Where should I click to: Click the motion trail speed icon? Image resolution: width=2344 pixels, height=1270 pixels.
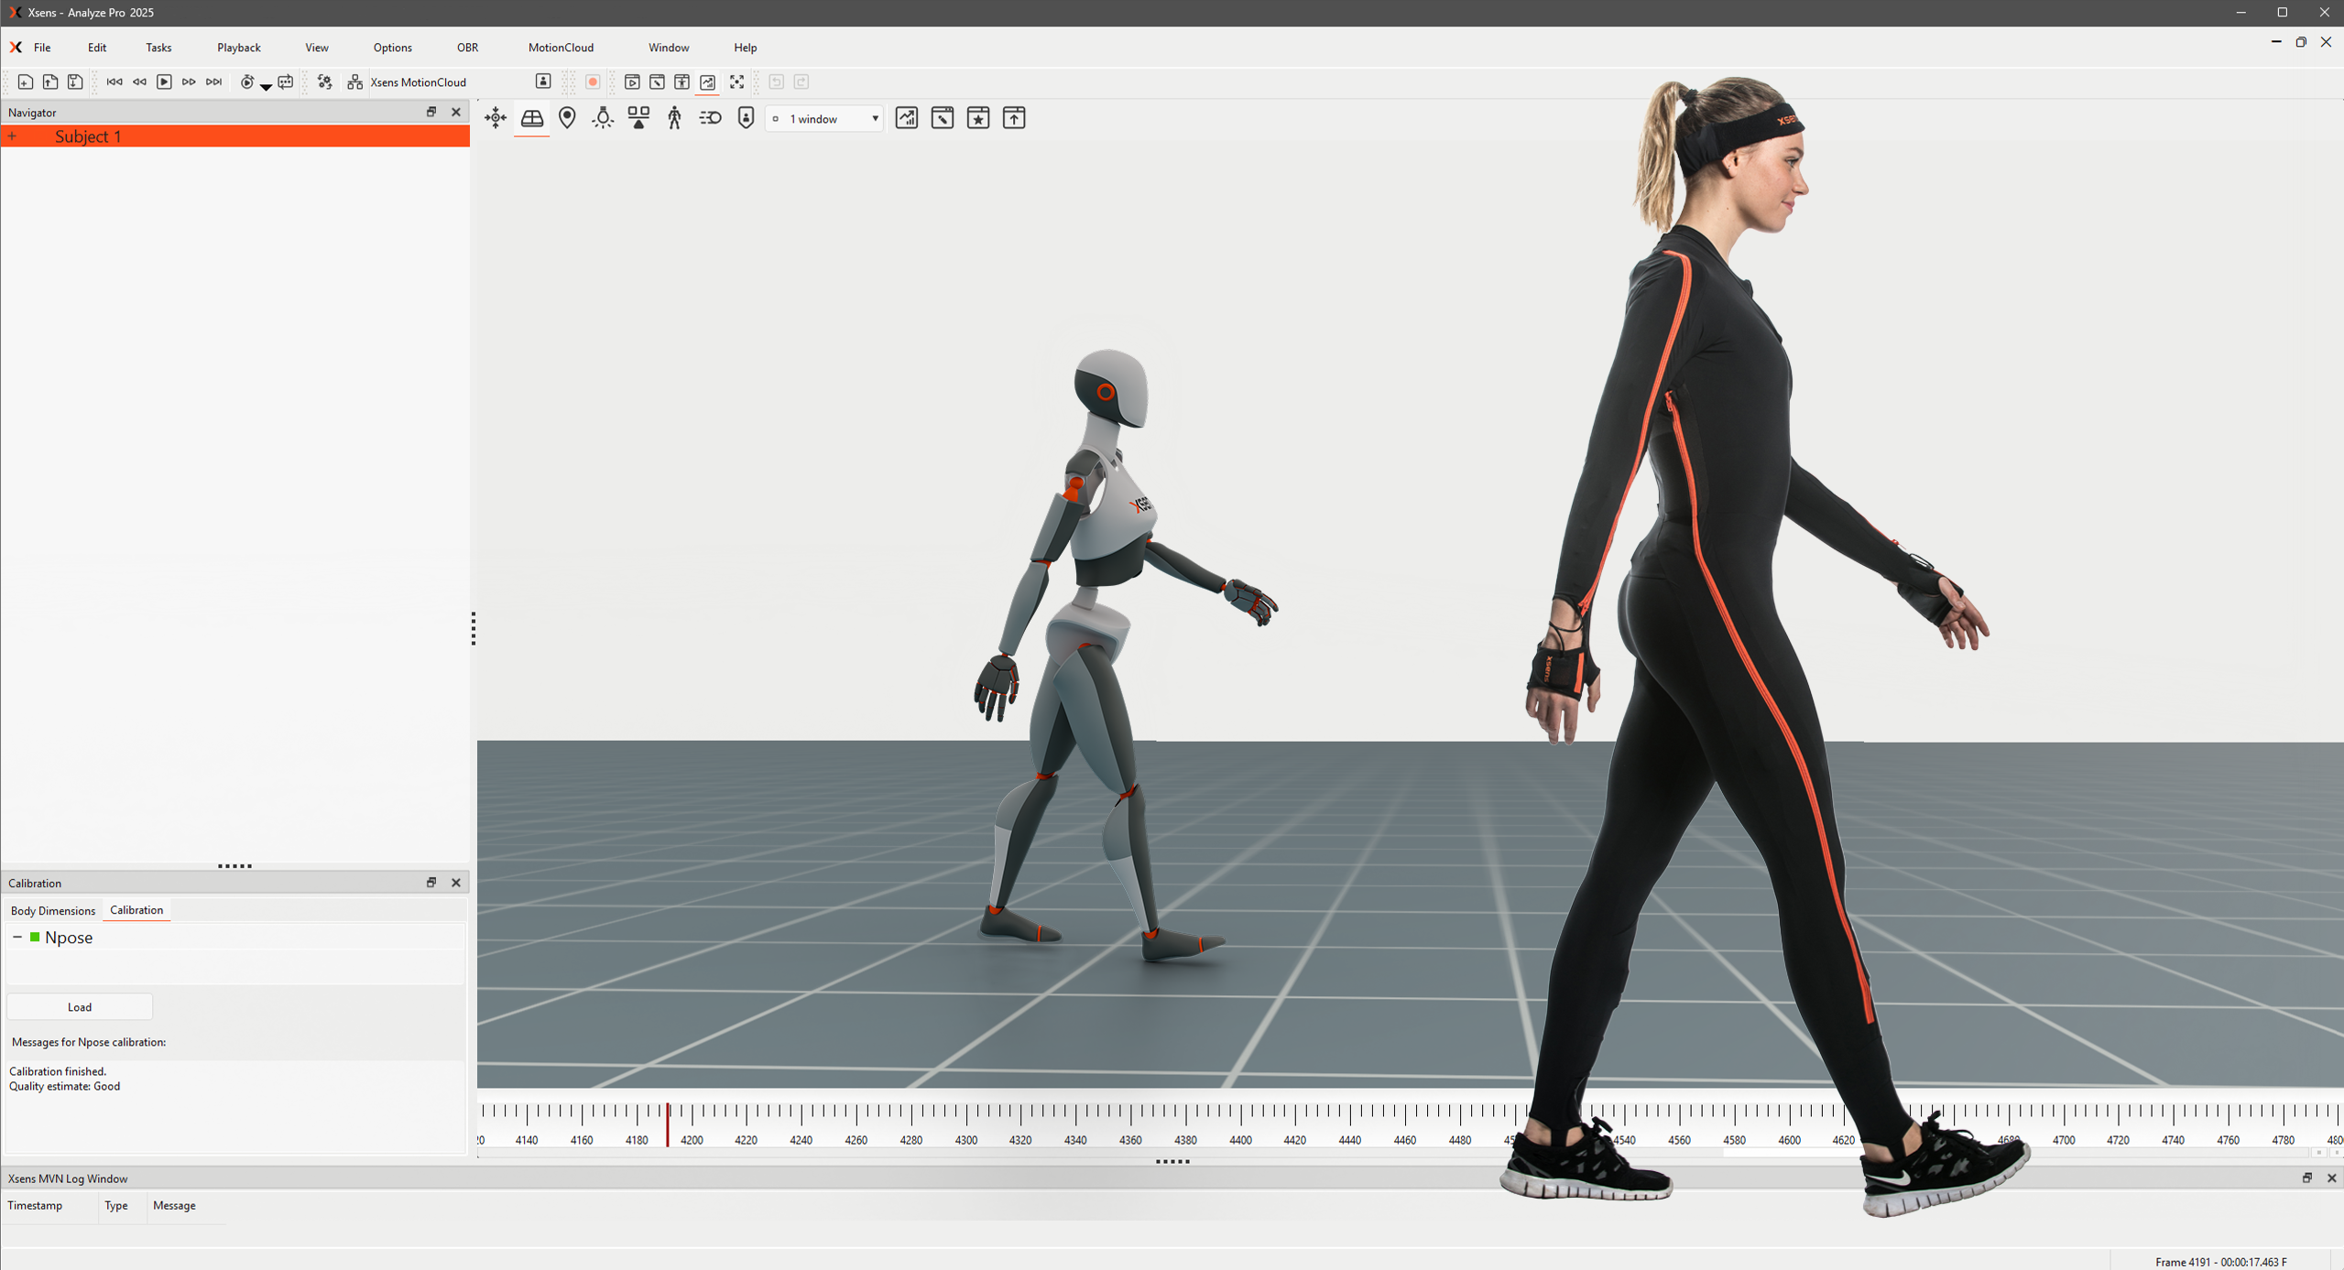click(710, 118)
